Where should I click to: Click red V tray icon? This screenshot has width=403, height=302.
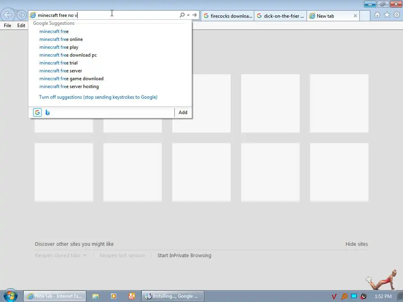point(334,296)
